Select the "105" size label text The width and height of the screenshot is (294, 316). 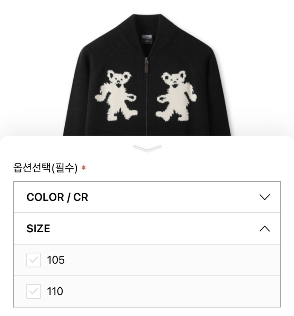tap(56, 260)
